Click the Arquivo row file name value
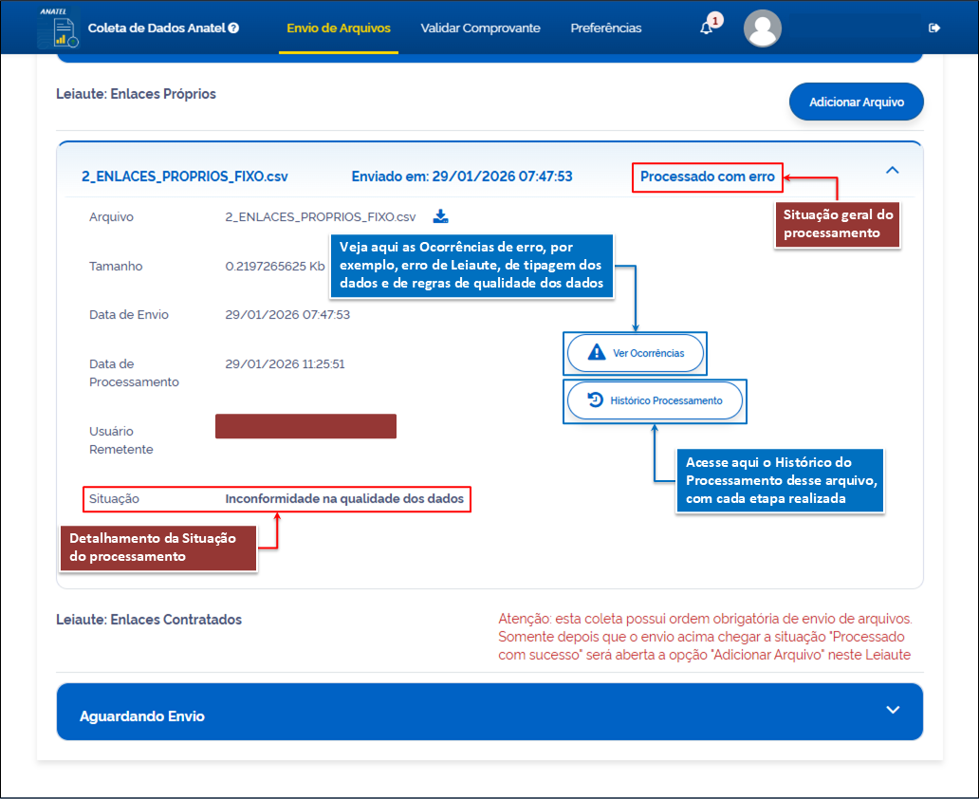The height and width of the screenshot is (799, 979). [321, 216]
